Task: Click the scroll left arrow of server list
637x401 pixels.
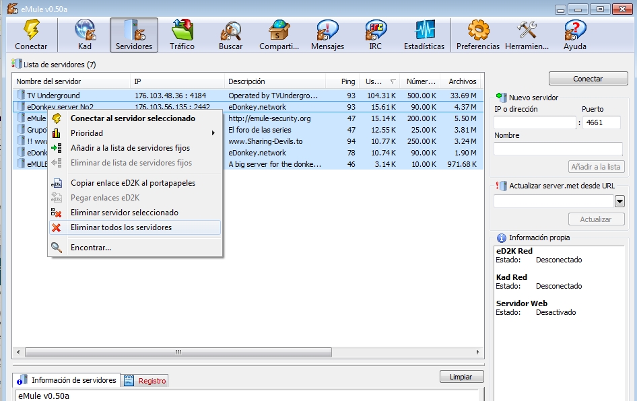Action: (18, 352)
